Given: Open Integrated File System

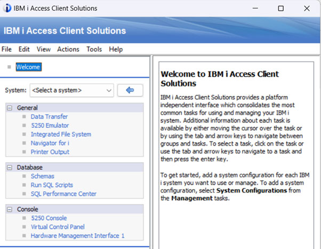Looking at the screenshot, I should 61,134.
